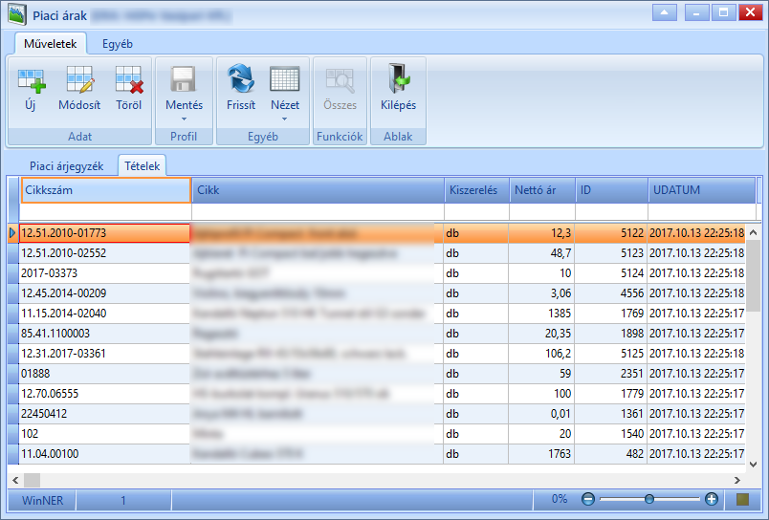The width and height of the screenshot is (769, 520).
Task: Click the Cikk filter row field
Action: (318, 212)
